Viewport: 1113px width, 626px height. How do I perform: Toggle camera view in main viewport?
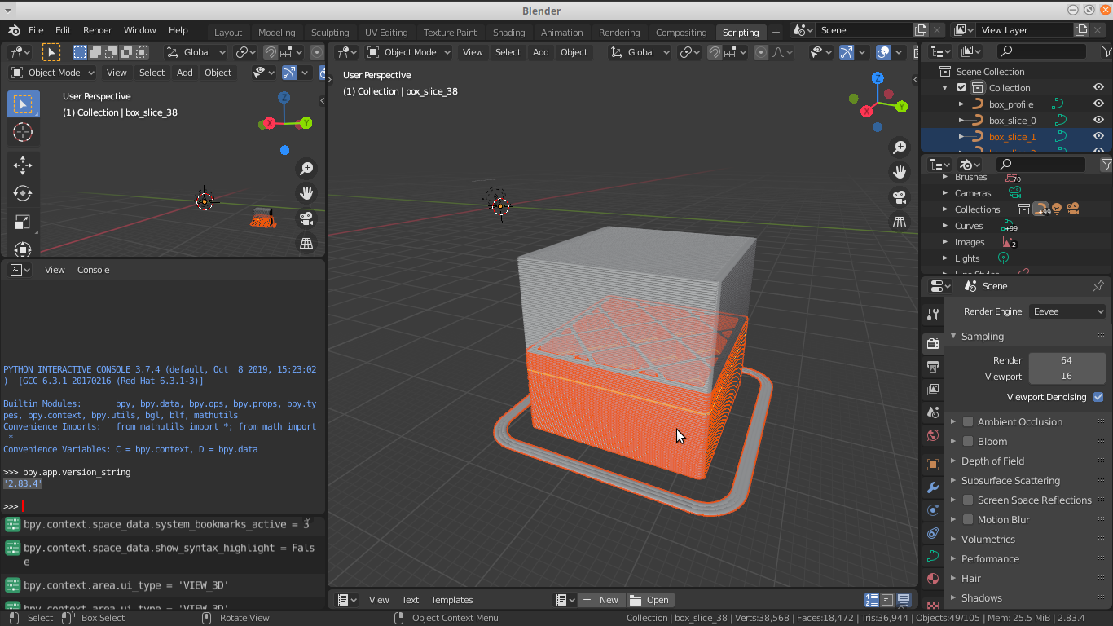900,197
